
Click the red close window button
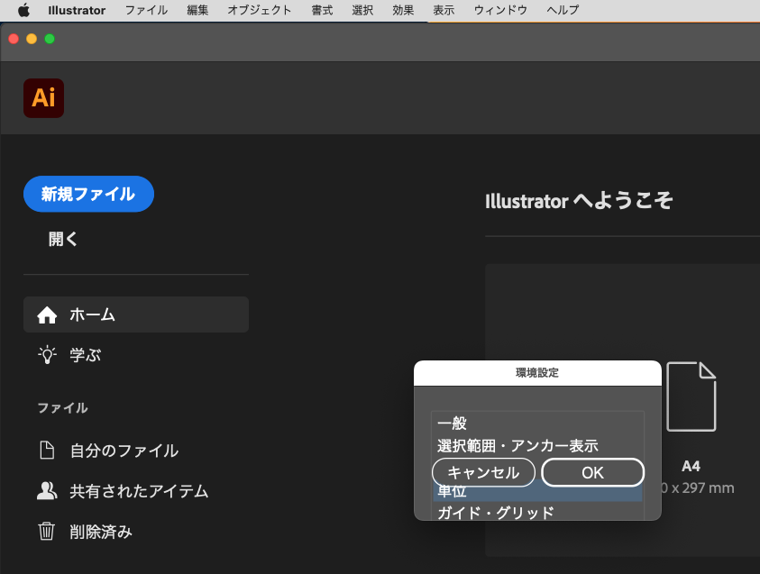(x=14, y=39)
